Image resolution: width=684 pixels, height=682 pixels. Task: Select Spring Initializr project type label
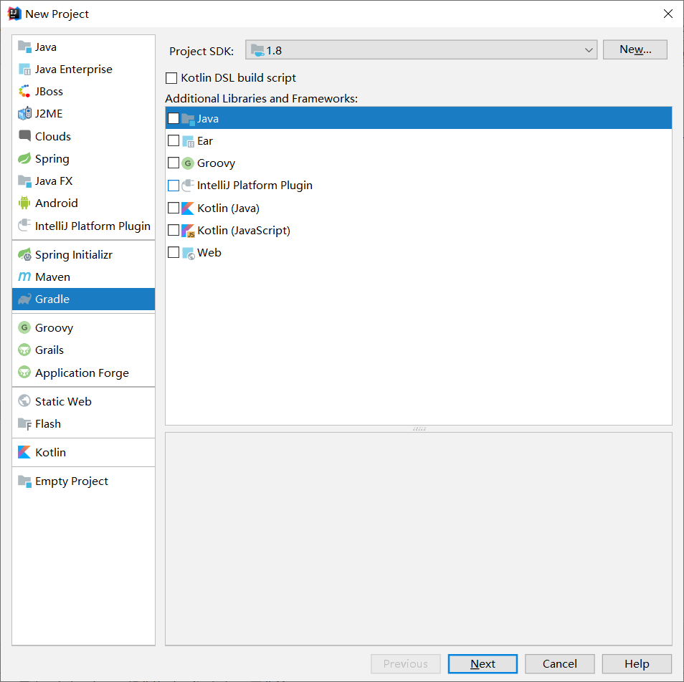point(74,254)
